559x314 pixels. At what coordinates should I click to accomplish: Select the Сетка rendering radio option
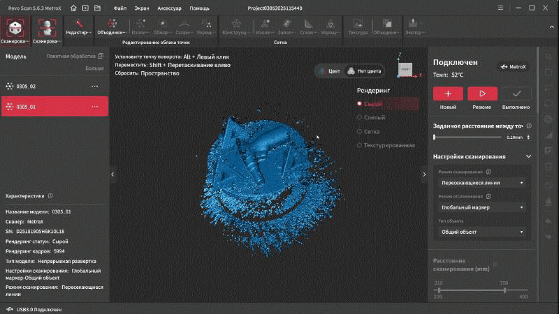pos(359,131)
